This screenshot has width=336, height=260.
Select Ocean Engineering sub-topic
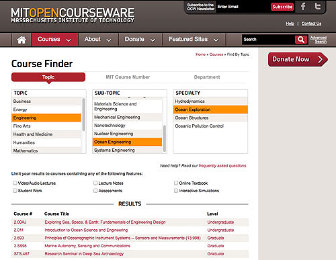click(x=127, y=142)
